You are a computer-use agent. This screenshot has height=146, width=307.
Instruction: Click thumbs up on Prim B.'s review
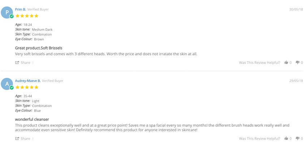point(286,62)
